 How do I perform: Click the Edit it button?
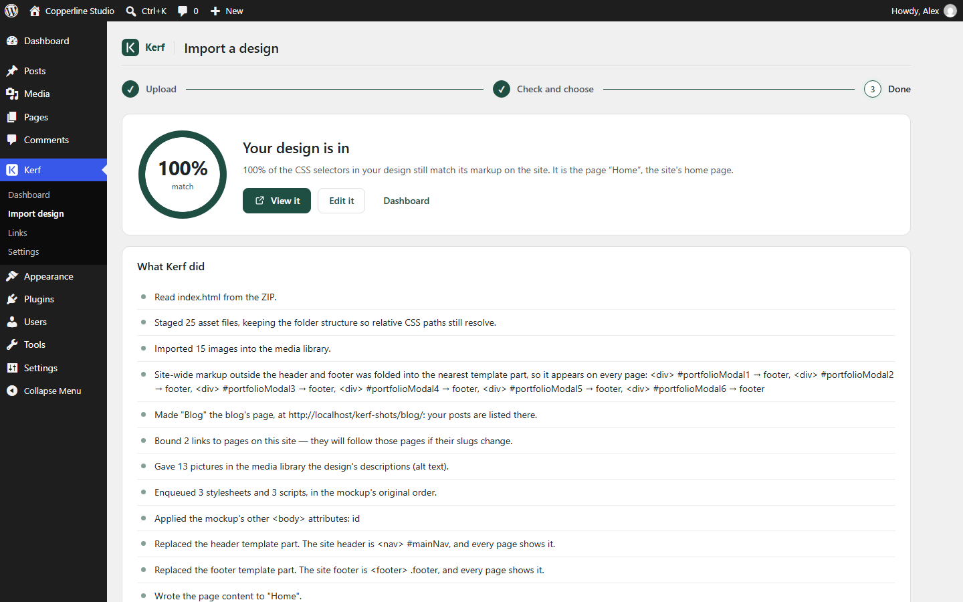(x=341, y=201)
